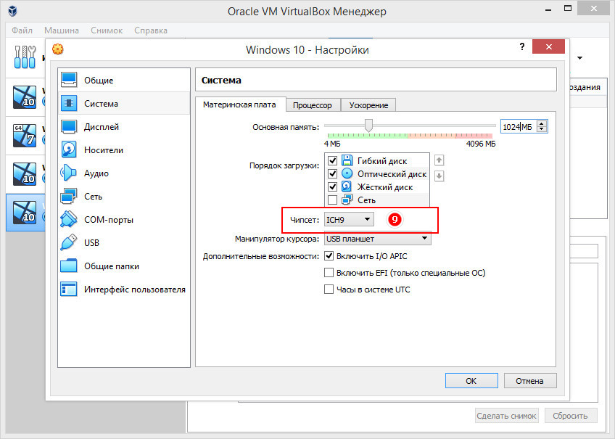615x439 pixels.
Task: Click the Отмена button
Action: [x=530, y=380]
